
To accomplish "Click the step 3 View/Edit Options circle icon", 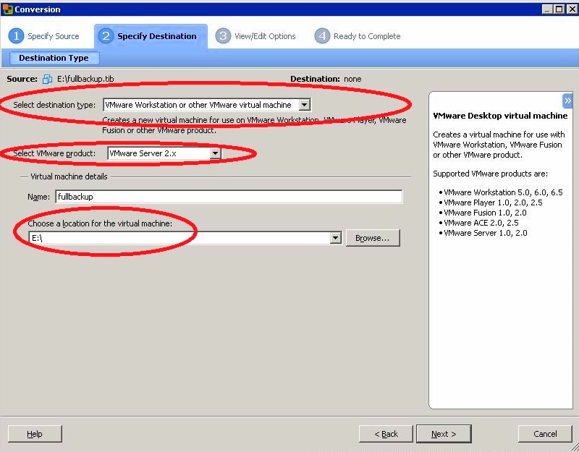I will point(223,35).
